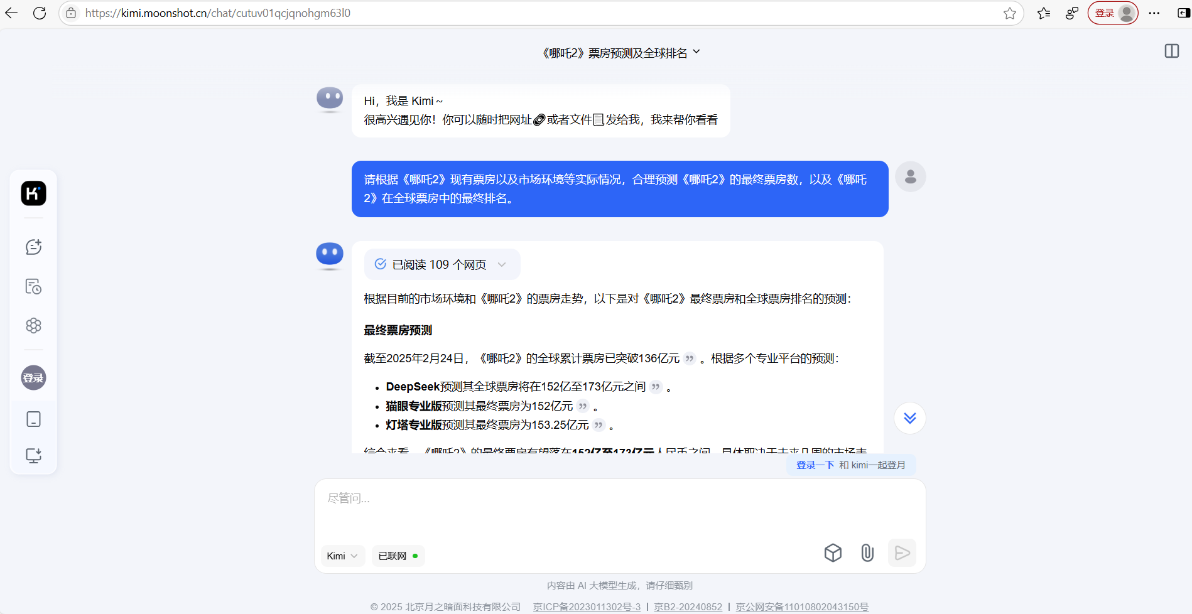Click the Kimi avatar beside the answer
The image size is (1192, 614).
[x=330, y=256]
